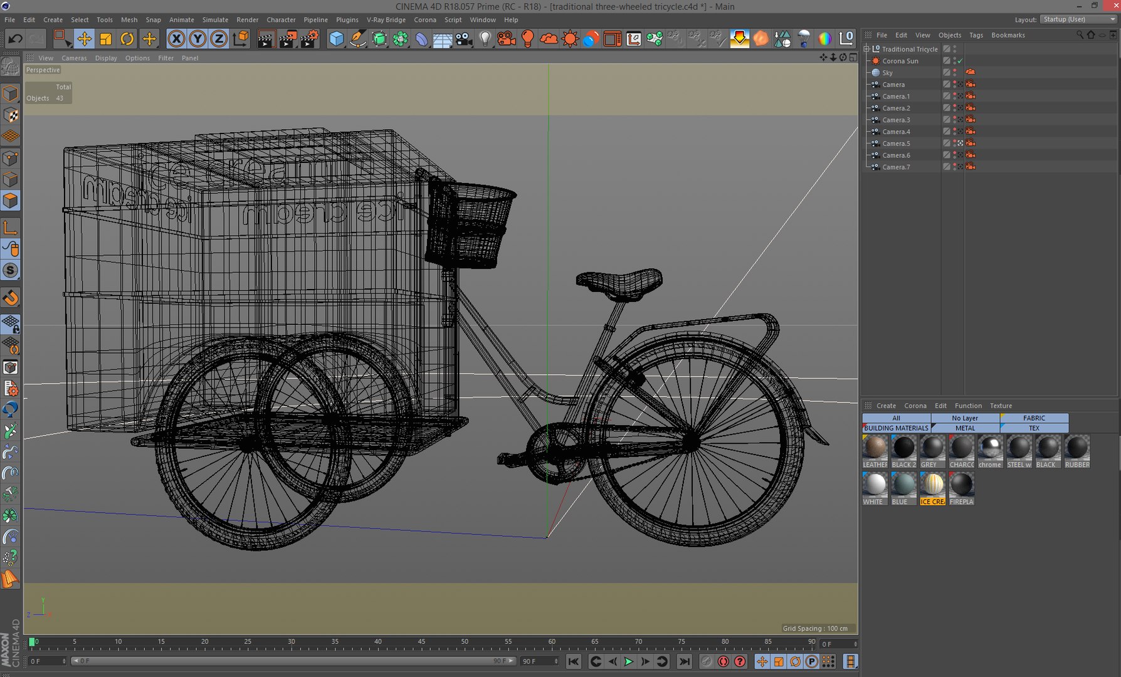
Task: Open the viewport Display menu
Action: coord(106,58)
